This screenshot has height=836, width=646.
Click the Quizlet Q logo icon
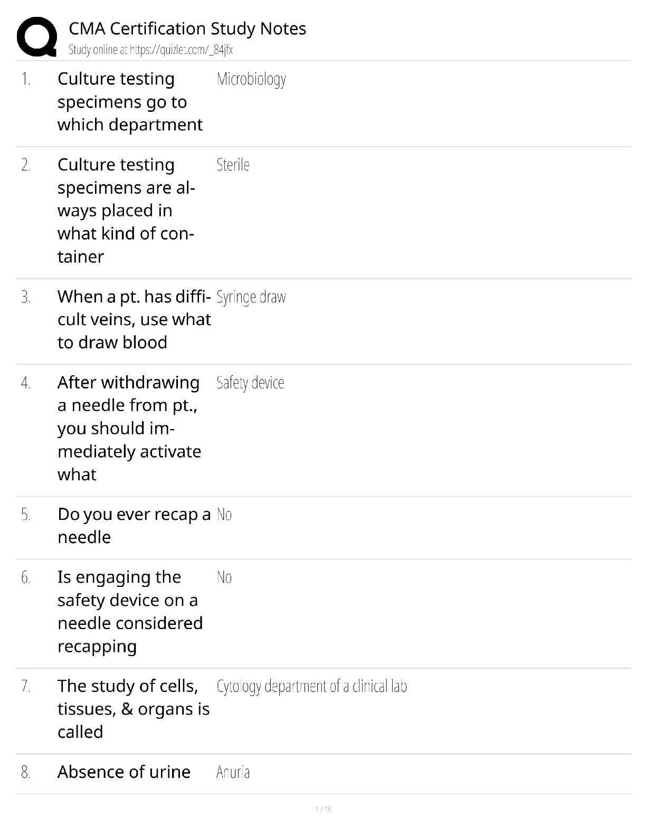(37, 36)
